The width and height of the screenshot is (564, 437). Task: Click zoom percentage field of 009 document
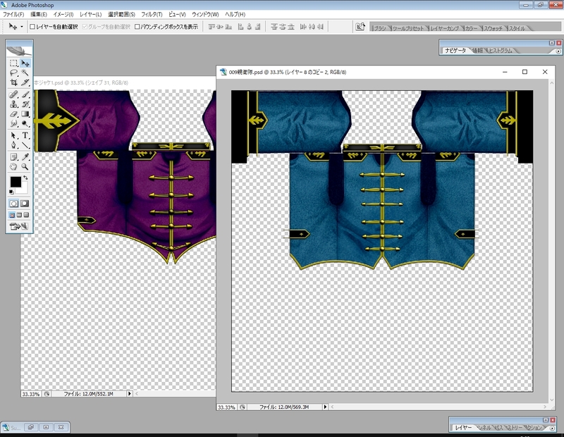coord(226,407)
